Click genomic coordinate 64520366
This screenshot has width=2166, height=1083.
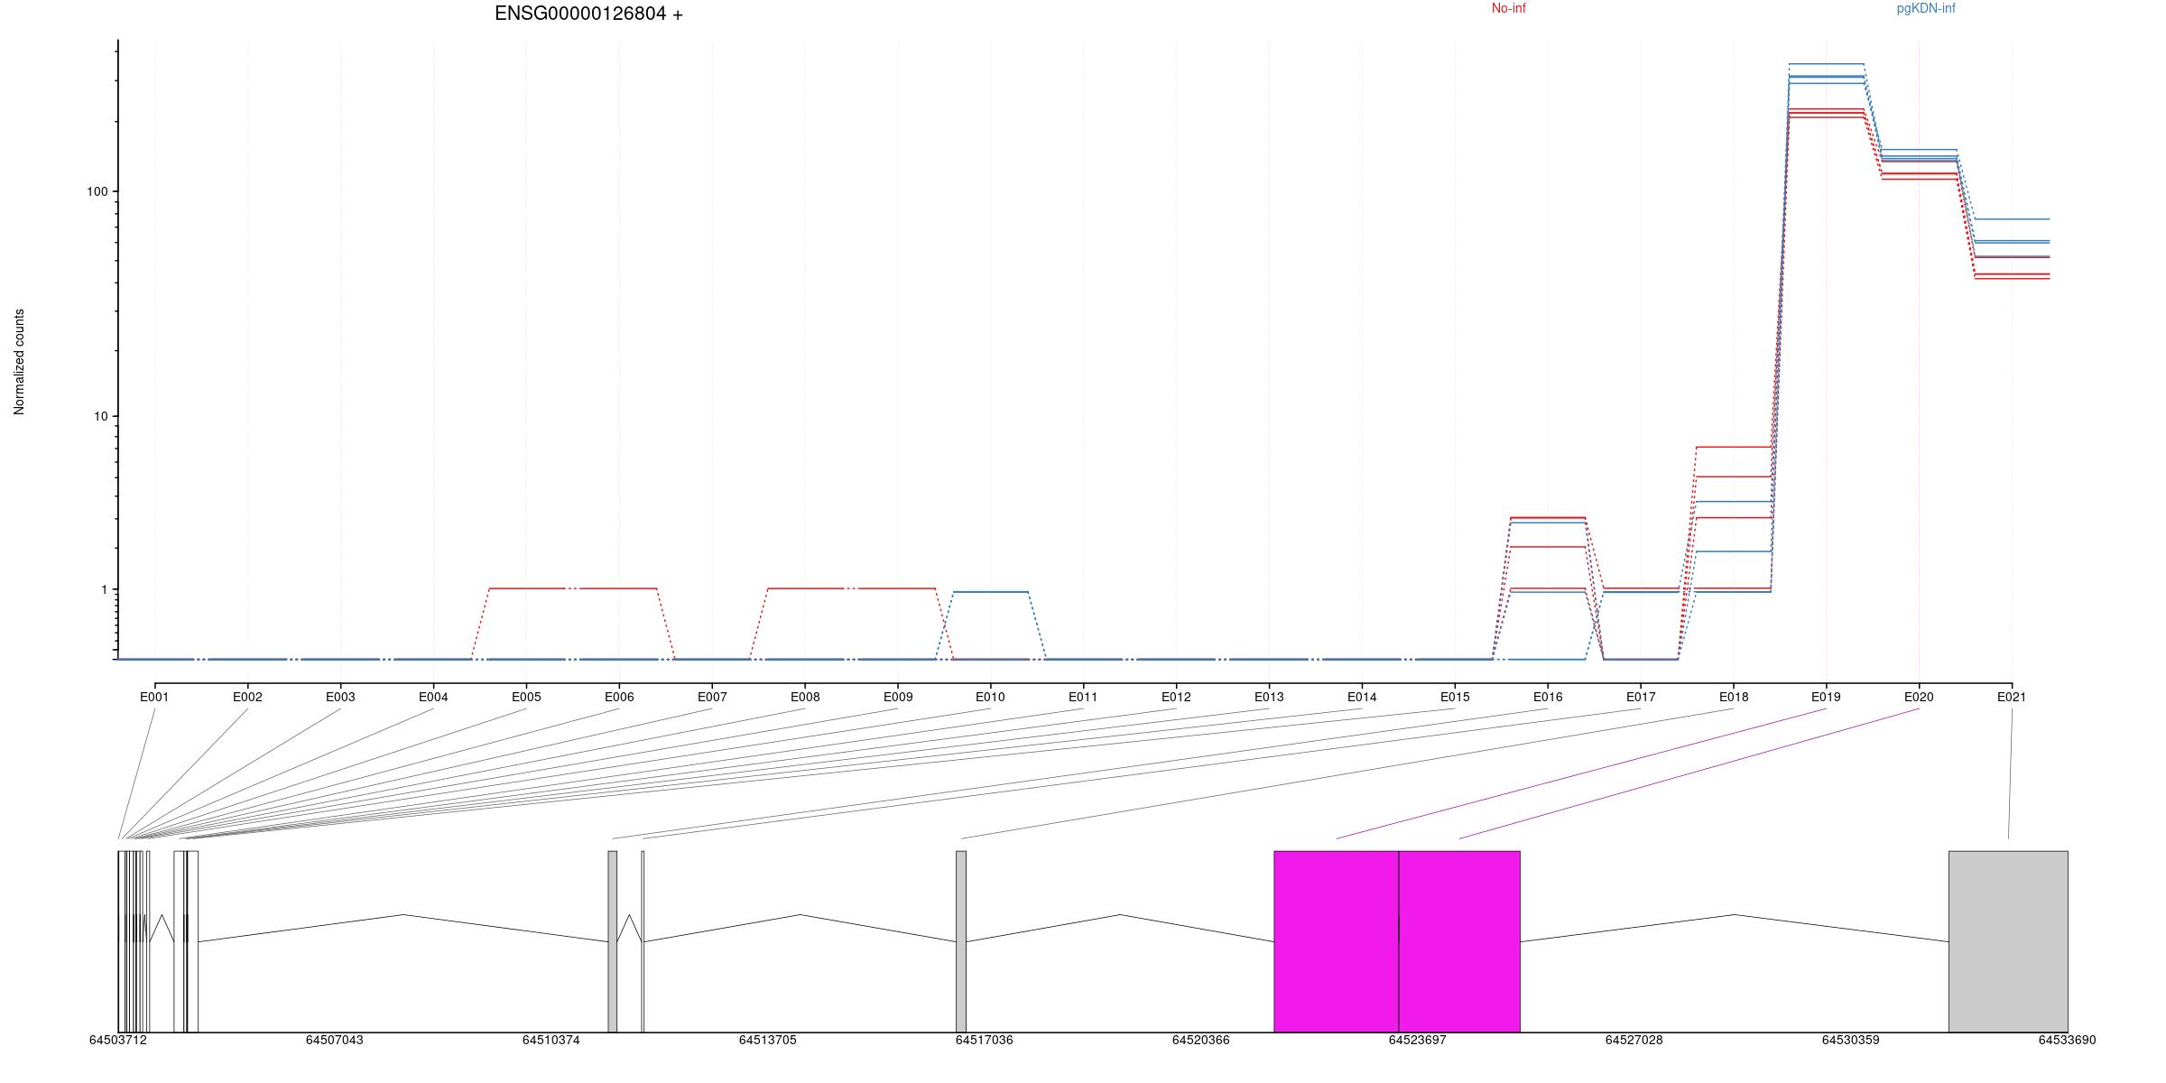[x=1200, y=1040]
